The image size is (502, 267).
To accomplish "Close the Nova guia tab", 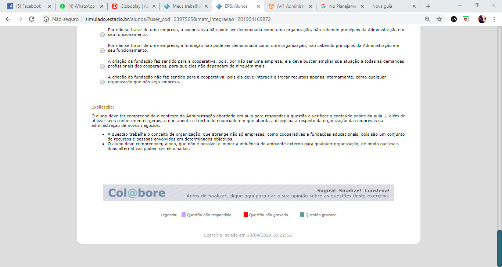I will tap(414, 6).
